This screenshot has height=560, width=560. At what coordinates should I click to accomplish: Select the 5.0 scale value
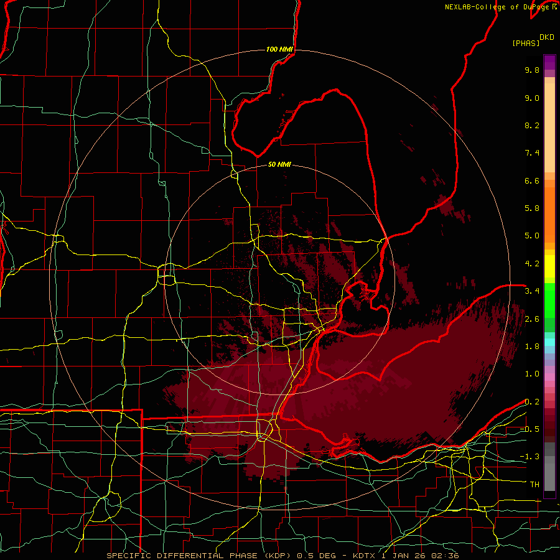pyautogui.click(x=532, y=236)
